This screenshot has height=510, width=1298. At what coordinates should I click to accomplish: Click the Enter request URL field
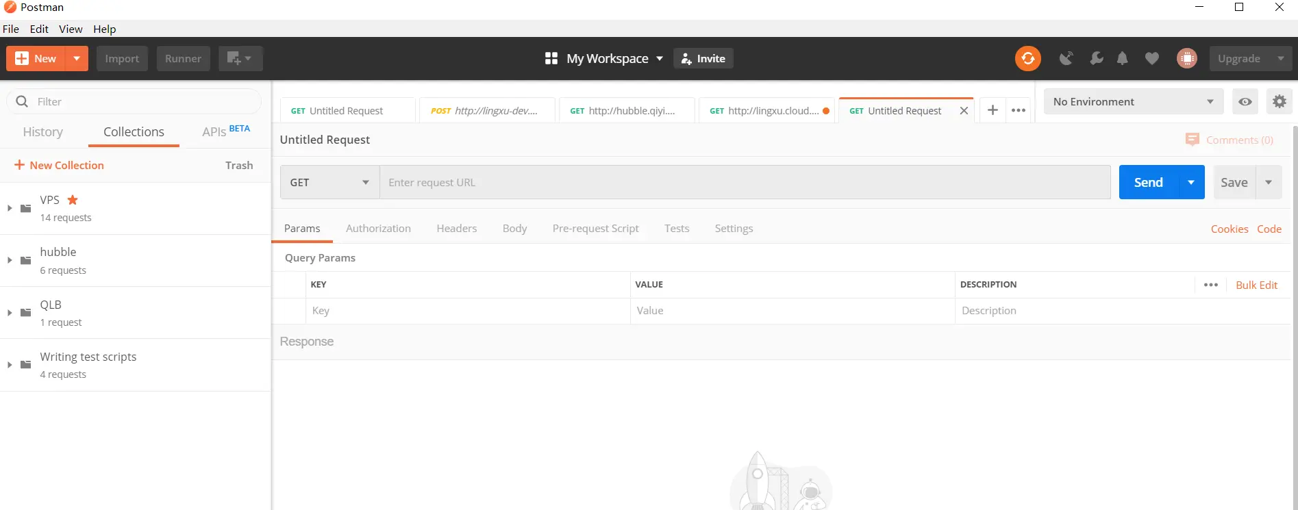[745, 183]
